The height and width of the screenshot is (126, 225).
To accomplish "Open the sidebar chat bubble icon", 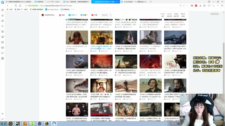I will [2, 53].
